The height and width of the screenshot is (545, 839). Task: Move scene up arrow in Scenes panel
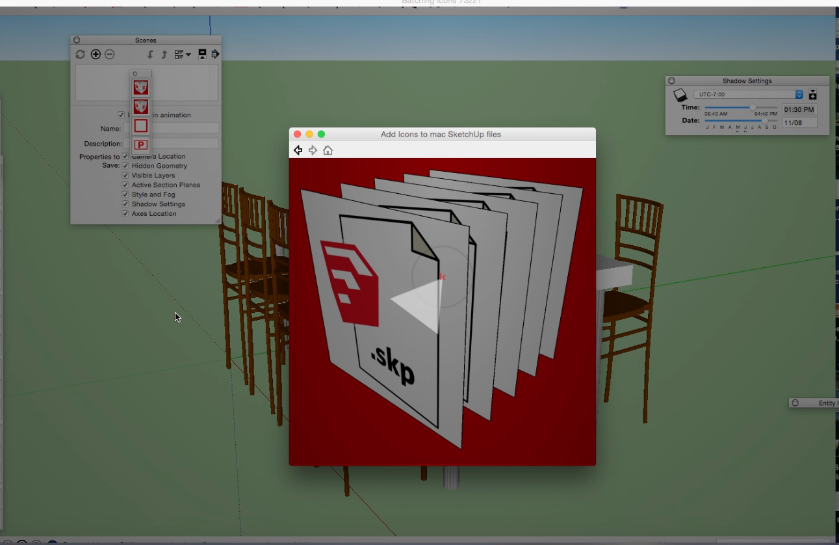pos(164,55)
